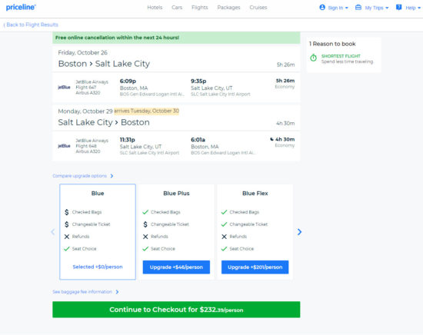Click chevron next to baggage fee information
The height and width of the screenshot is (335, 423).
tap(117, 292)
